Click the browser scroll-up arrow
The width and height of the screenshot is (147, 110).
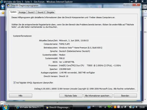145,18
